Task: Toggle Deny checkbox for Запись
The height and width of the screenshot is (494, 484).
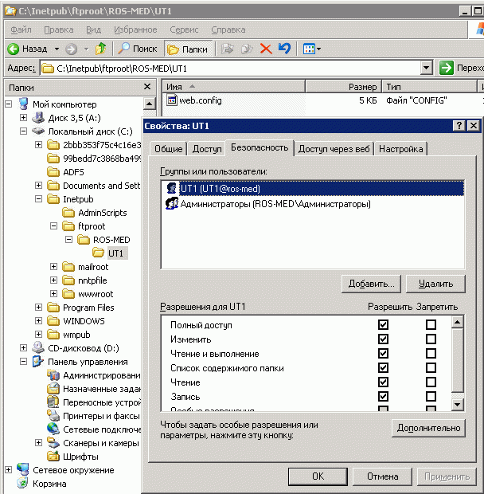Action: click(x=431, y=396)
